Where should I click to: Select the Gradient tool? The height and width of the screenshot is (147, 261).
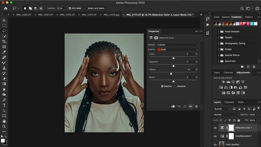point(4,84)
